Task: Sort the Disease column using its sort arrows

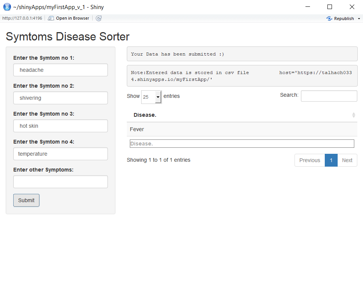Action: tap(353, 115)
